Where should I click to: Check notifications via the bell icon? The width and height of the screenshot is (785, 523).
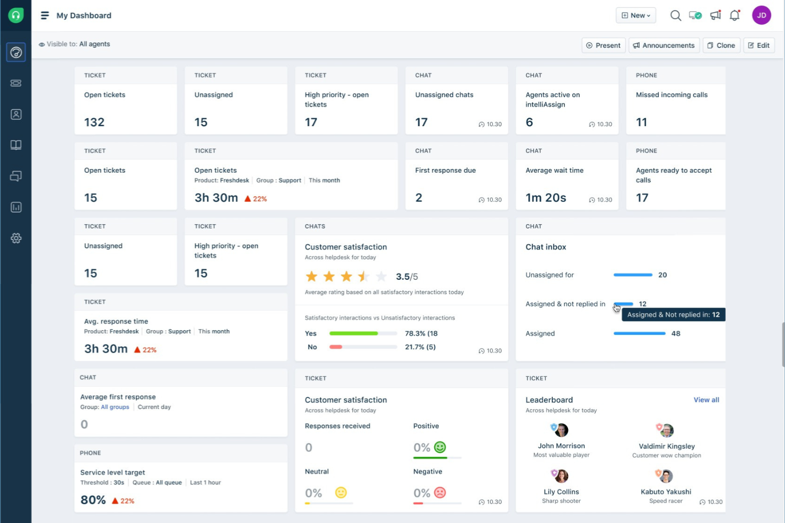pyautogui.click(x=735, y=15)
